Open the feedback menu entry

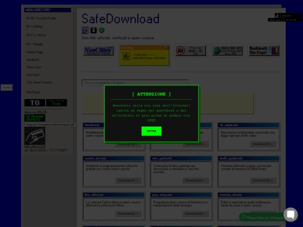(x=33, y=59)
